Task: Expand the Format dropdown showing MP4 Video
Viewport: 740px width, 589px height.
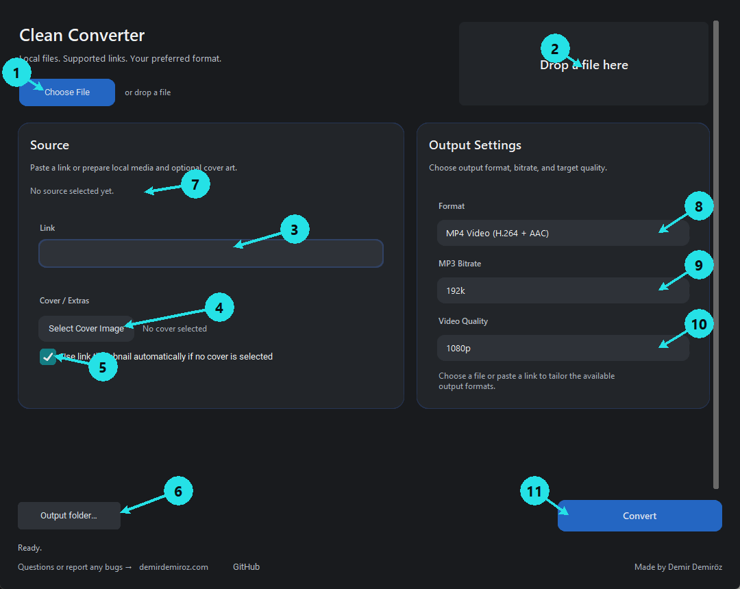Action: tap(563, 233)
